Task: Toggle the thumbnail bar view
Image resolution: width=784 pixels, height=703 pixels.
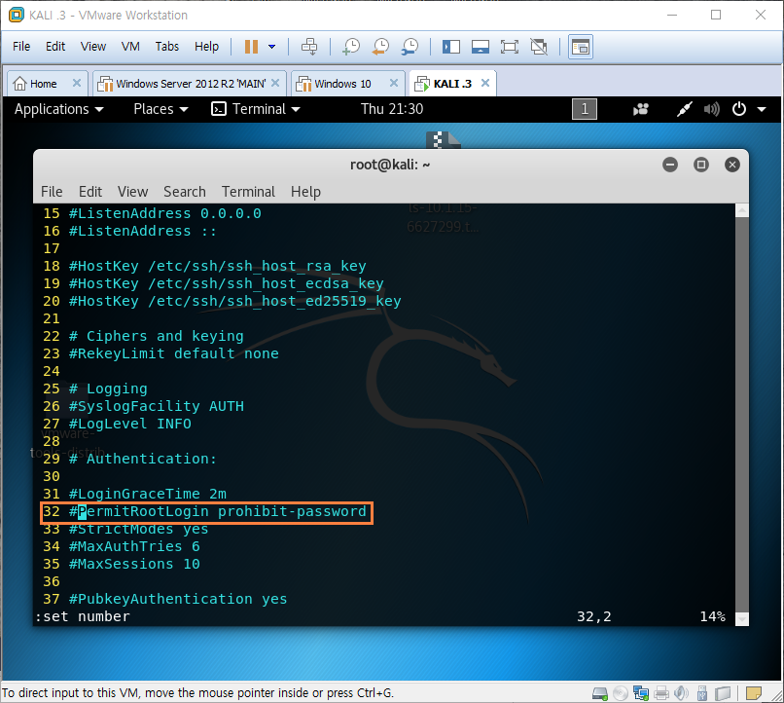Action: (x=481, y=47)
